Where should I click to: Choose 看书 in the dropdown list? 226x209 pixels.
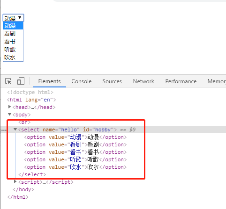click(x=13, y=42)
